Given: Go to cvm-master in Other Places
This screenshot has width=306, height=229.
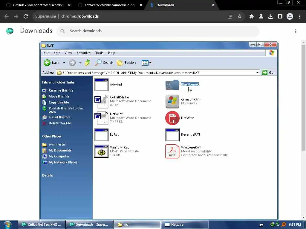Looking at the screenshot, I should tap(57, 144).
